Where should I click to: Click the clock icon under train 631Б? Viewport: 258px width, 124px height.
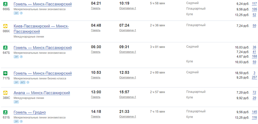(21, 121)
